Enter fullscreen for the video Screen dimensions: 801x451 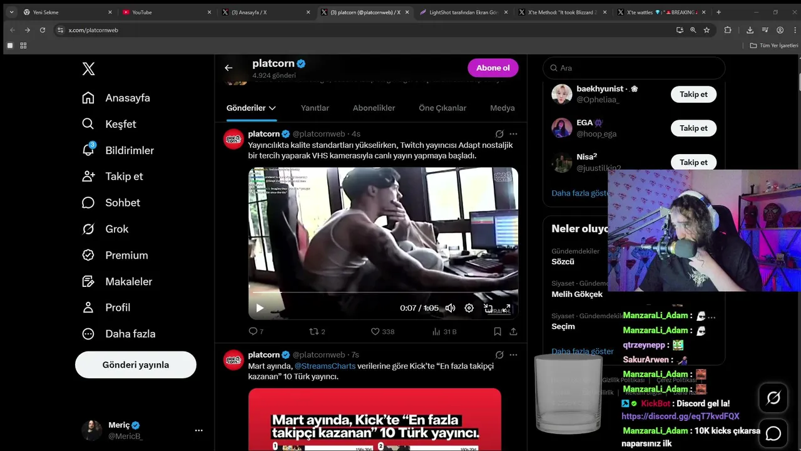point(507,308)
